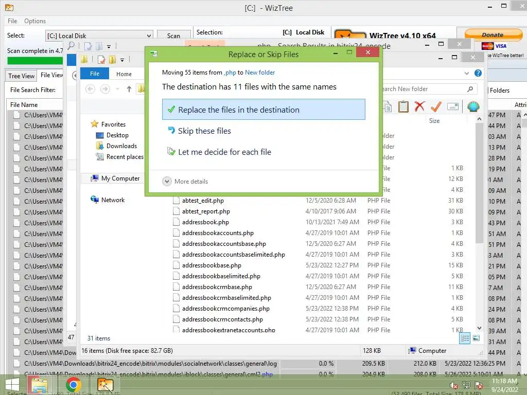Open File Explorer from taskbar

[x=40, y=385]
